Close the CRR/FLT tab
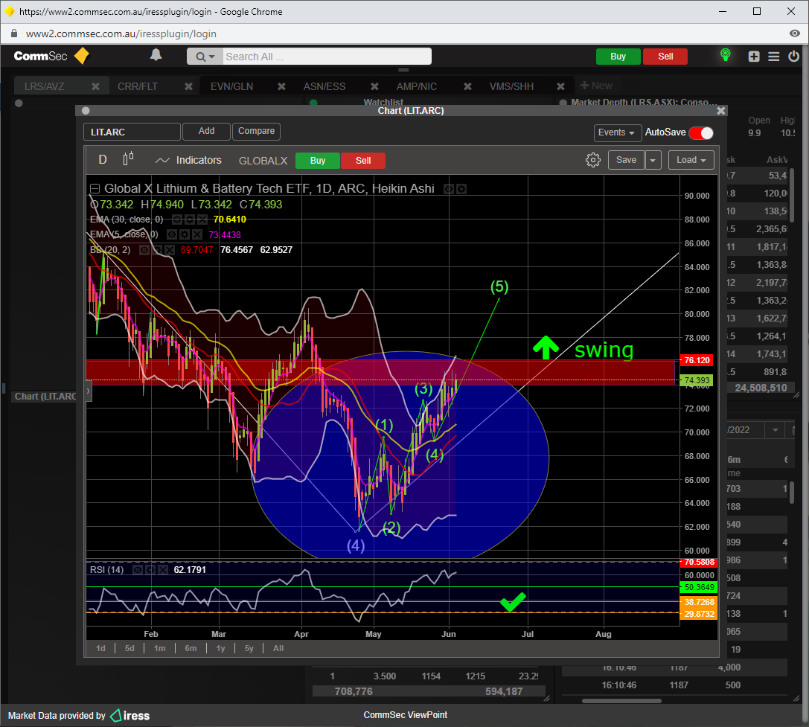Image resolution: width=809 pixels, height=727 pixels. [x=189, y=86]
